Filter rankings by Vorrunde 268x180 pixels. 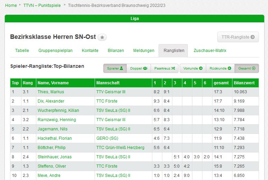click(x=193, y=68)
